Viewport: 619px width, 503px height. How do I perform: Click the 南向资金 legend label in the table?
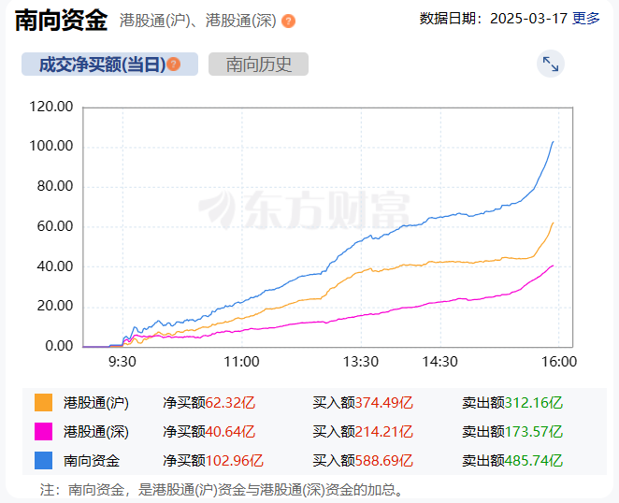(92, 461)
